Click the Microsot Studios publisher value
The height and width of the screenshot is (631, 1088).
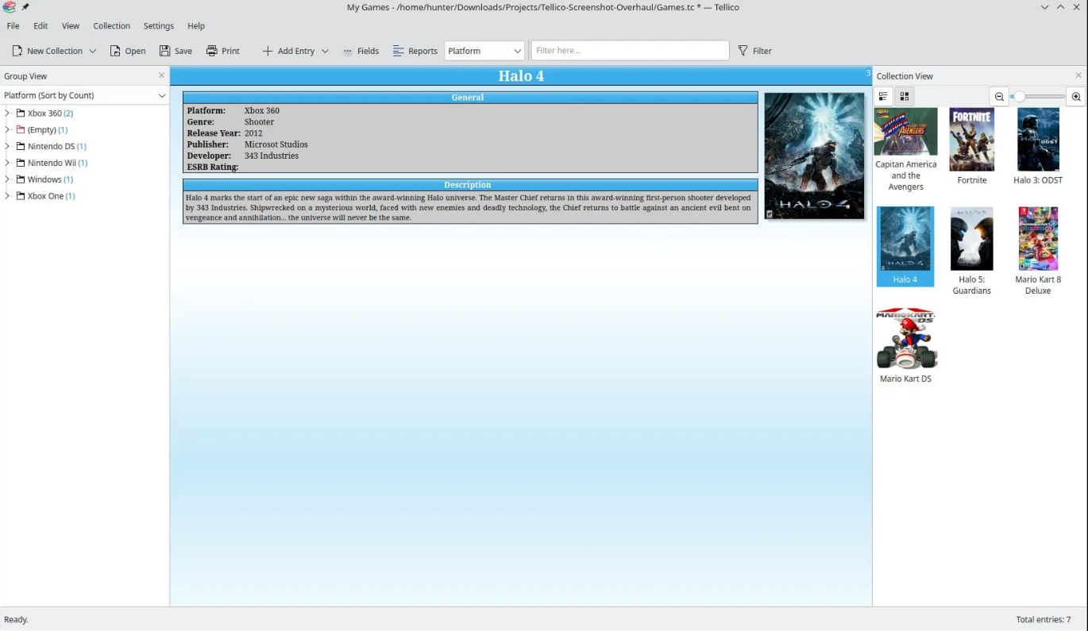click(x=276, y=144)
